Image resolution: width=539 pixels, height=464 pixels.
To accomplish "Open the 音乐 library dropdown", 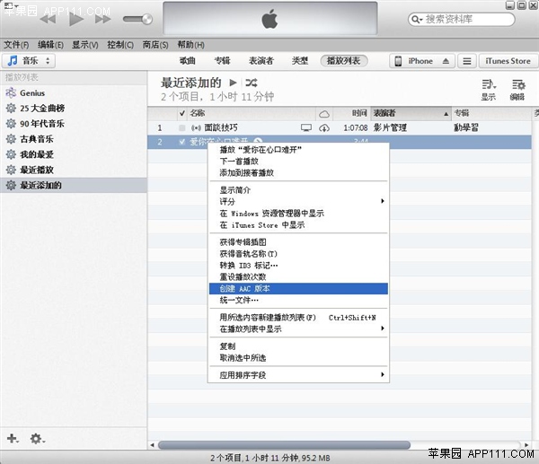I will point(29,61).
